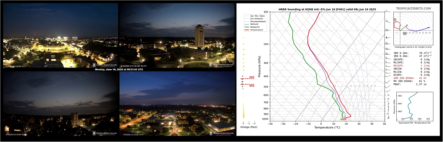Click the TROPICALTIDBITS.COM watermark
Image resolution: width=443 pixels, height=142 pixels.
413,9
